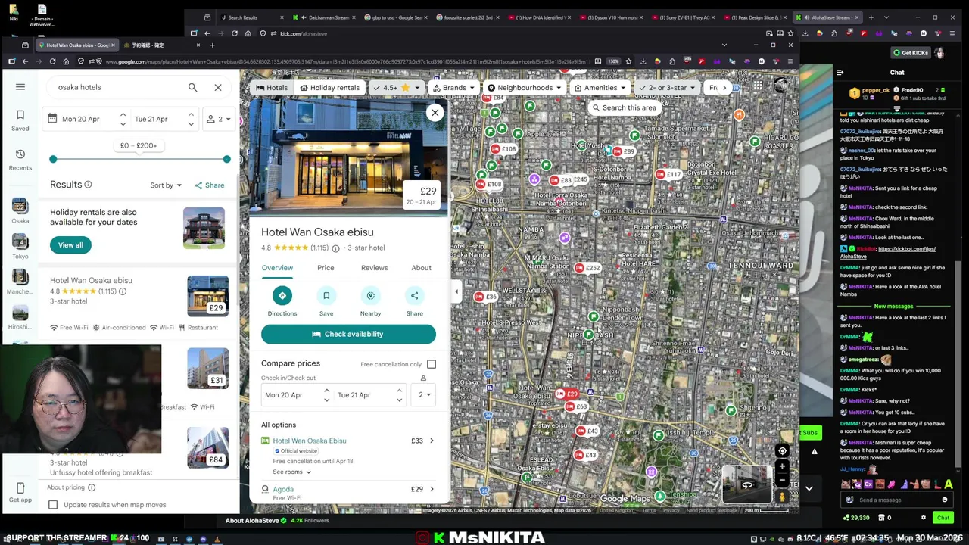Expand See rooms under Hotel Wan Osaka Ebisu
969x545 pixels.
click(291, 472)
